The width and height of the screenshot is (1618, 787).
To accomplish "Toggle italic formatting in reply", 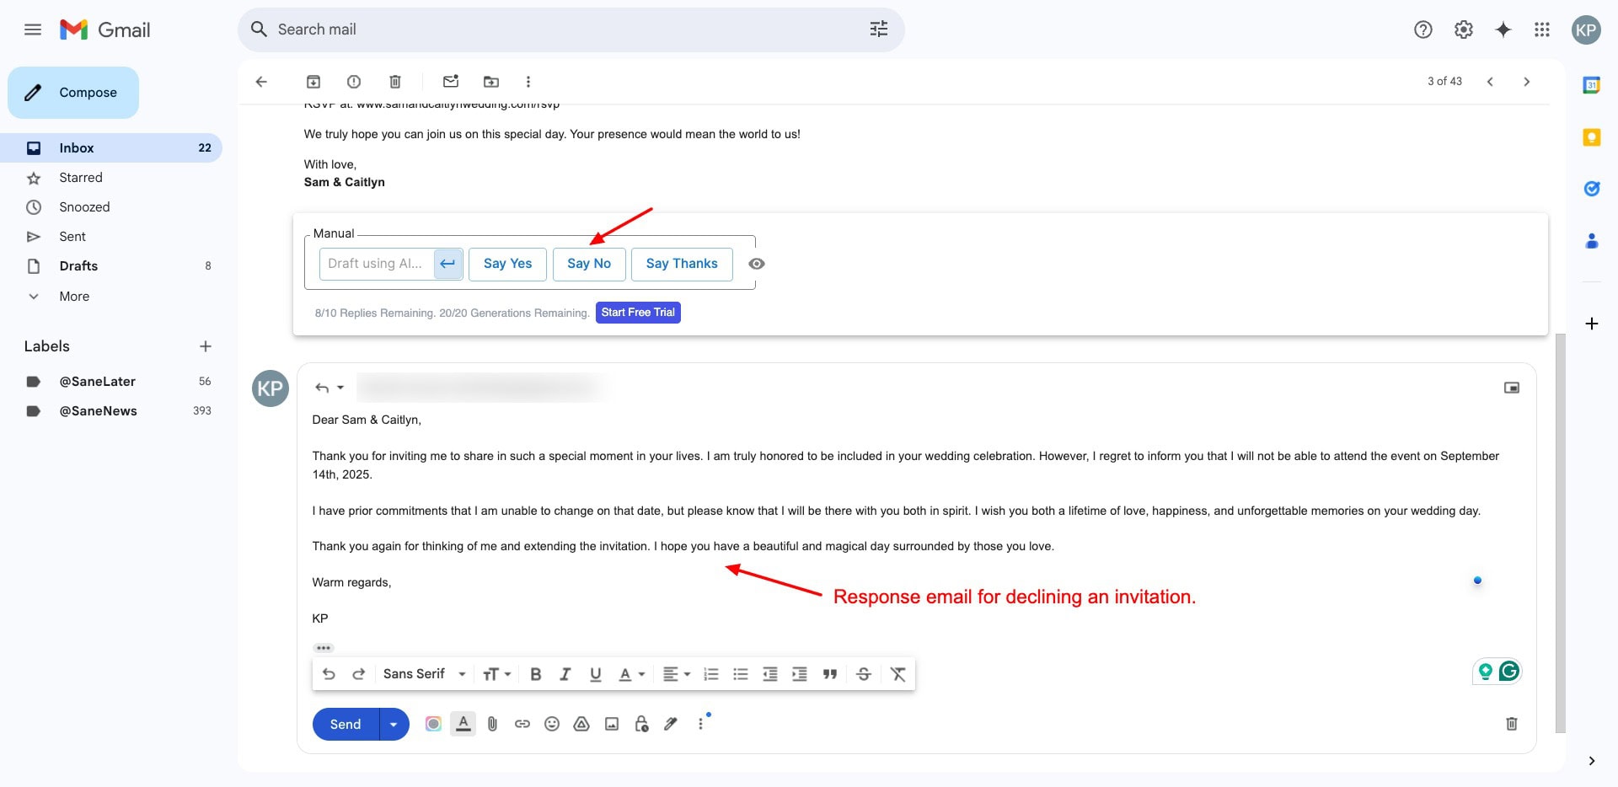I will 565,674.
